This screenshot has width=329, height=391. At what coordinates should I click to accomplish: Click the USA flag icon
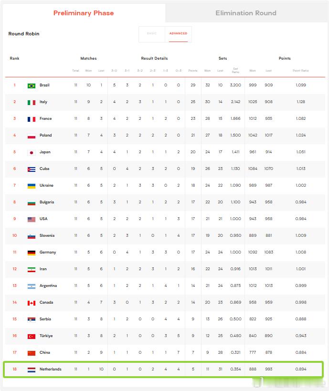(x=32, y=220)
